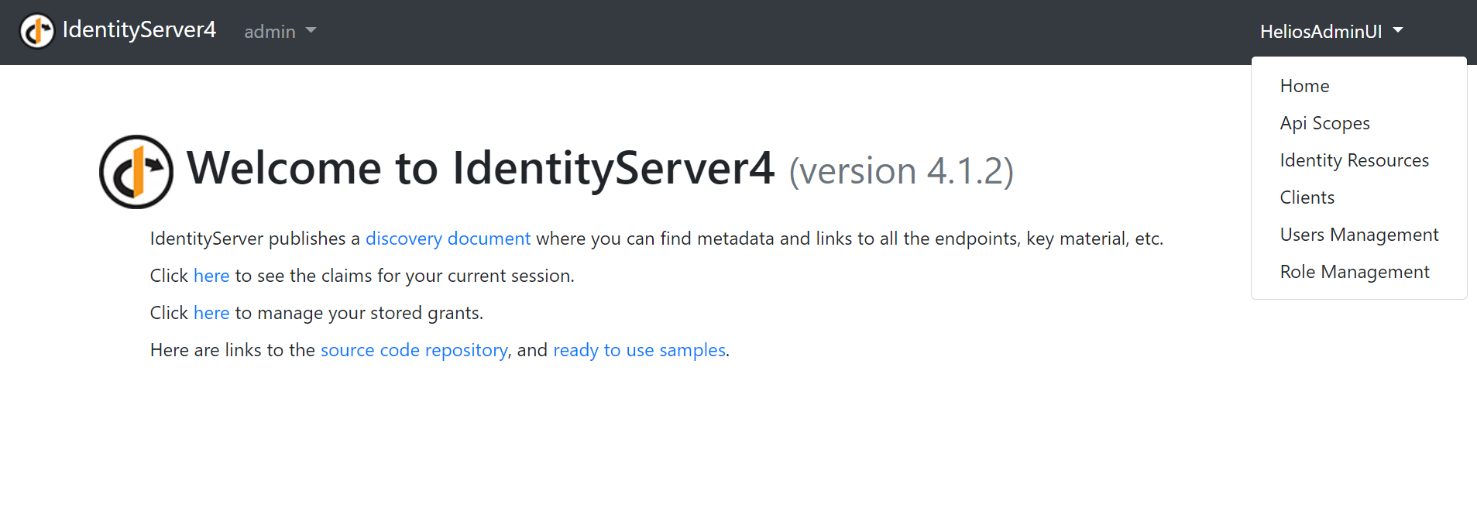1477x515 pixels.
Task: Open Users Management menu entry
Action: 1359,235
